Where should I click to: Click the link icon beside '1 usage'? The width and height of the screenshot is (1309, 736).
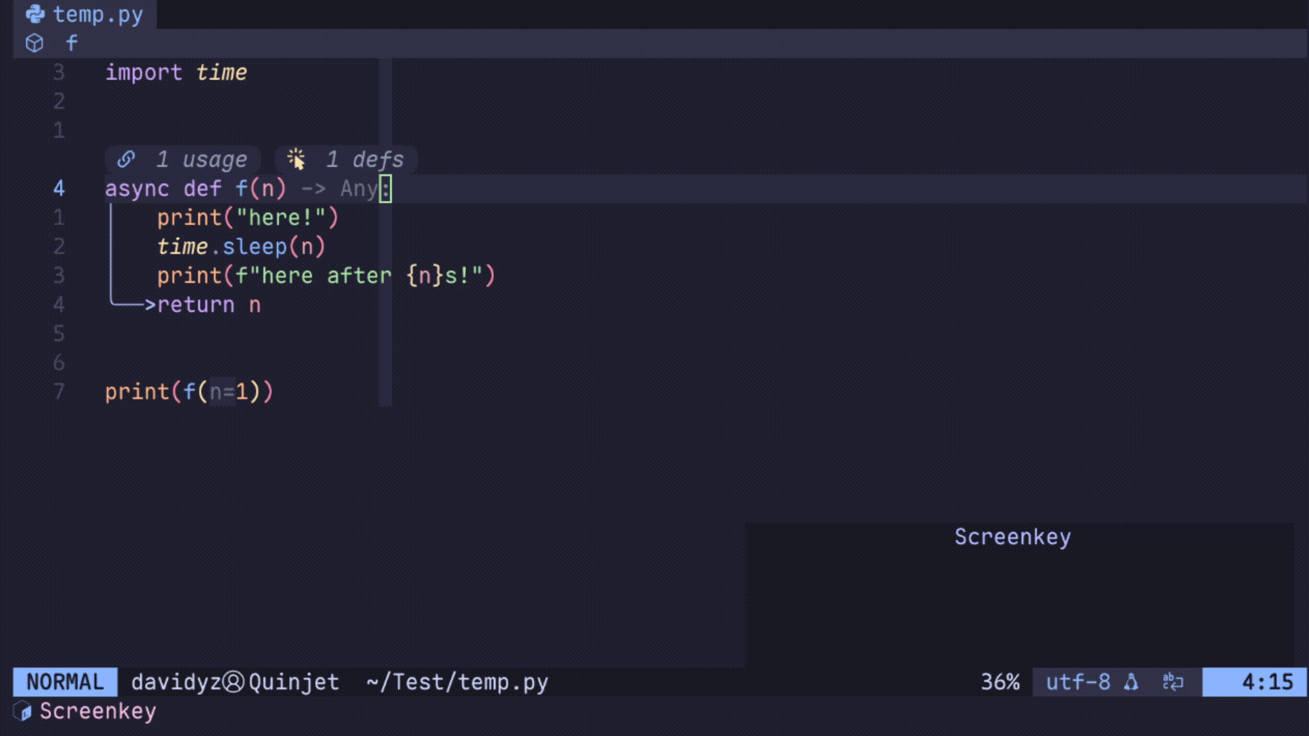pyautogui.click(x=126, y=159)
